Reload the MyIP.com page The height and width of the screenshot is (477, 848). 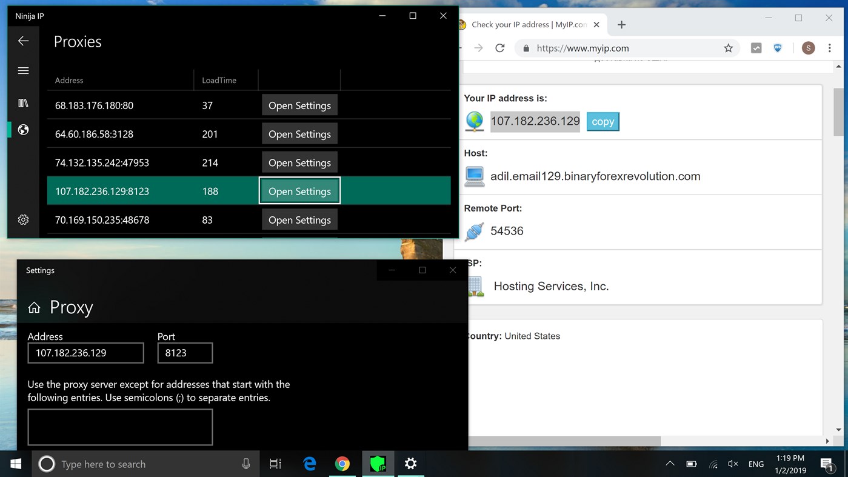[x=498, y=48]
